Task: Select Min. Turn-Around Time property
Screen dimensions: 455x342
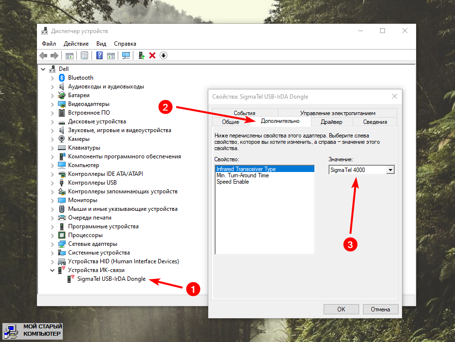Action: coord(242,175)
